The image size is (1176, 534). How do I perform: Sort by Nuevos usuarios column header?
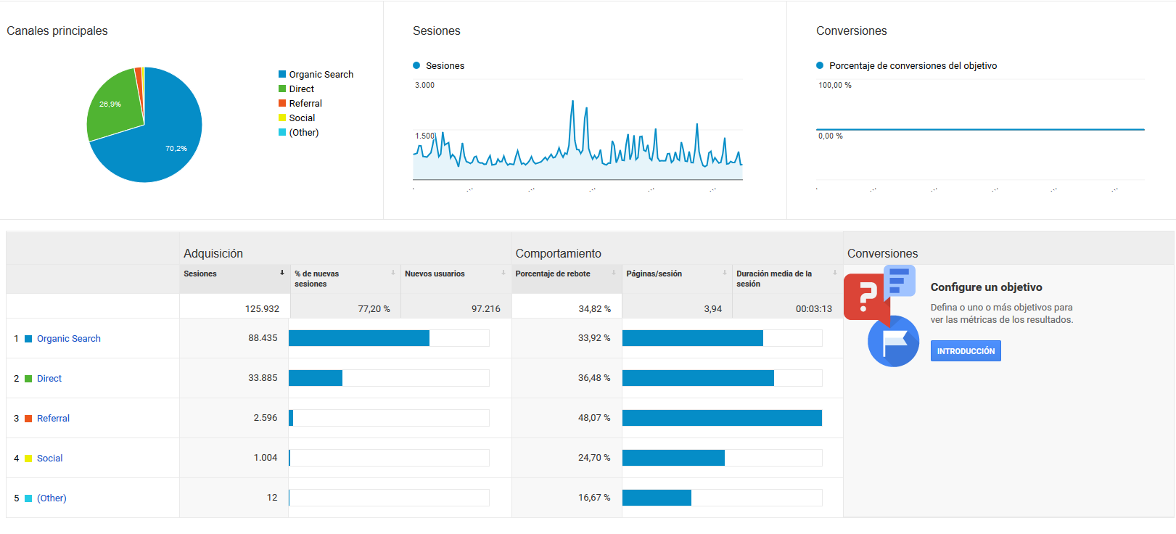(x=456, y=279)
